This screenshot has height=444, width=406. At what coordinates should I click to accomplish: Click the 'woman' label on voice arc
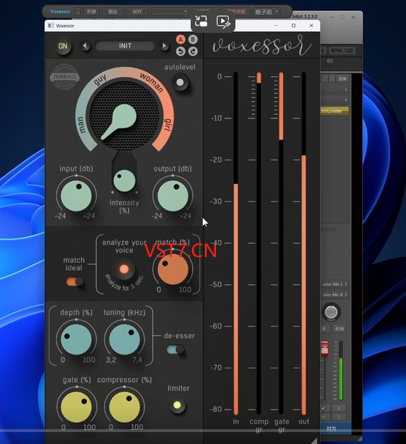pos(152,83)
